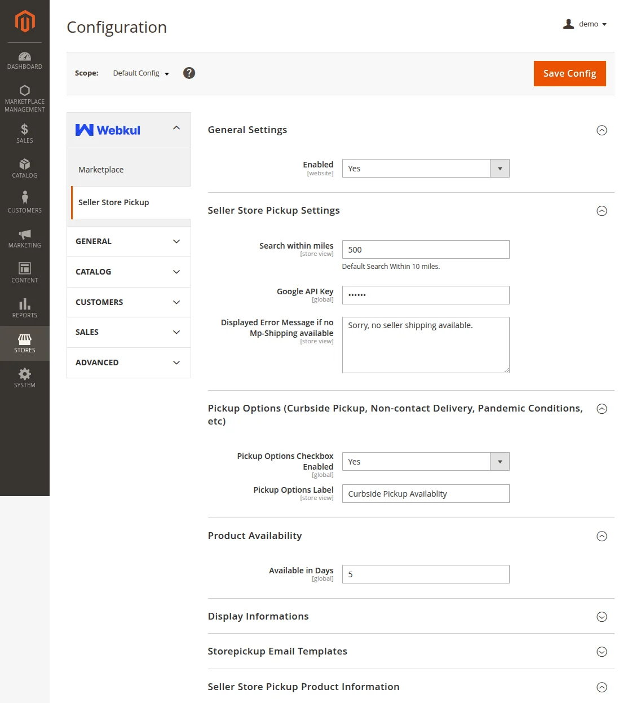Click the System gear icon in the sidebar
The height and width of the screenshot is (703, 623).
click(x=25, y=378)
